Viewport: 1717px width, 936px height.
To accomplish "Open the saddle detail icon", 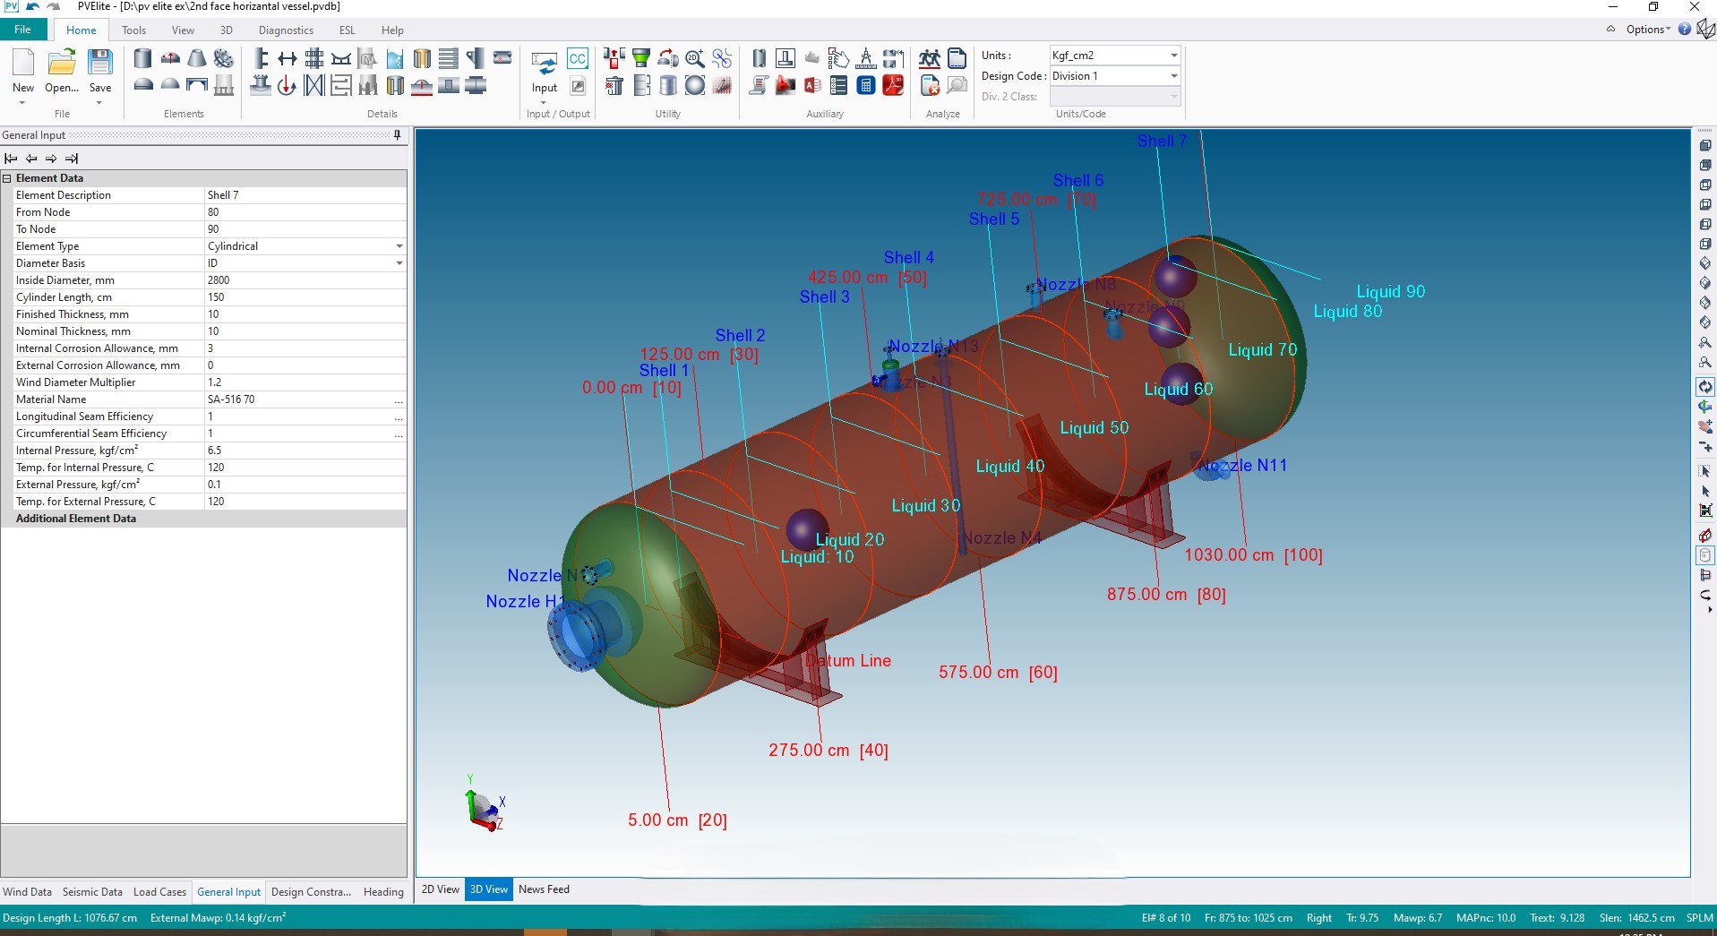I will point(341,59).
